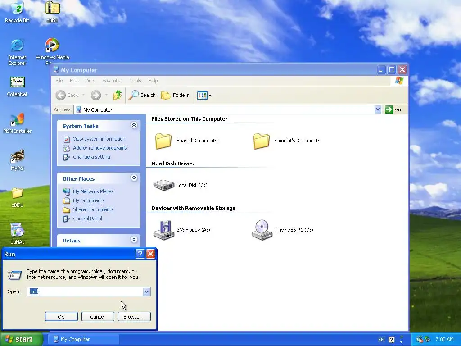
Task: Open the Favorites menu
Action: click(112, 81)
